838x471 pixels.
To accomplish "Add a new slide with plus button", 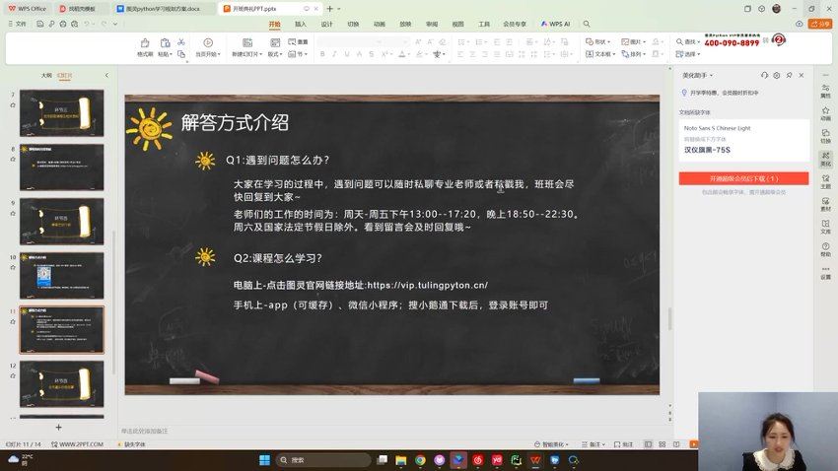I will 59,428.
